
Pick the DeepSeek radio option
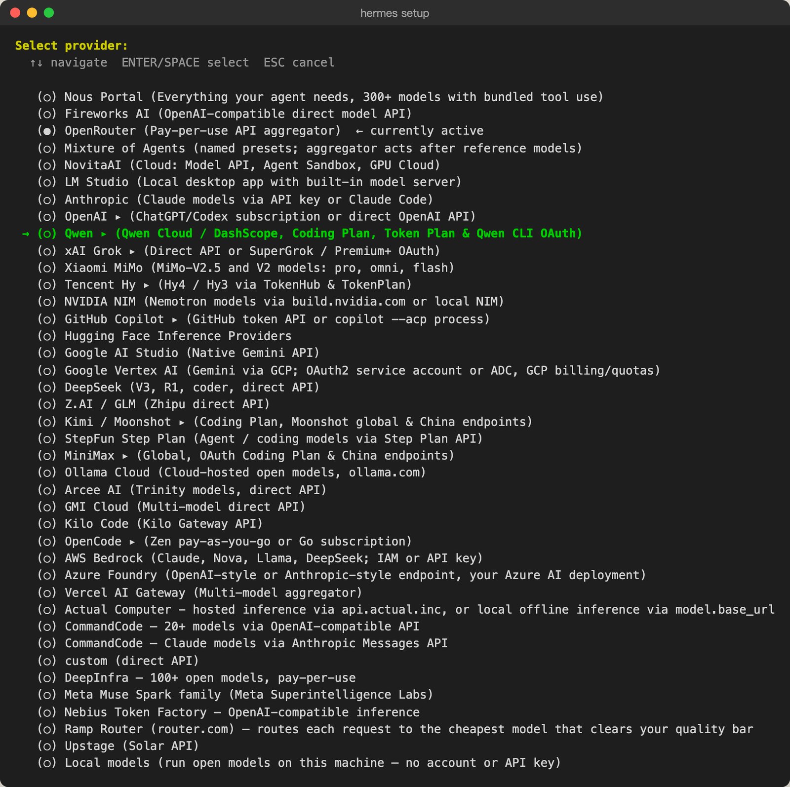click(x=47, y=388)
